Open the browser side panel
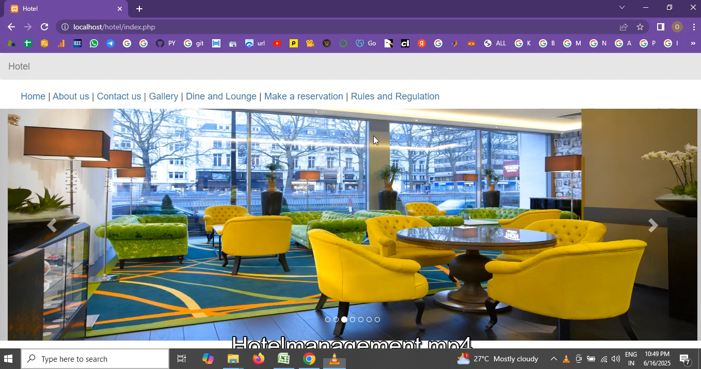This screenshot has height=369, width=701. pos(660,27)
